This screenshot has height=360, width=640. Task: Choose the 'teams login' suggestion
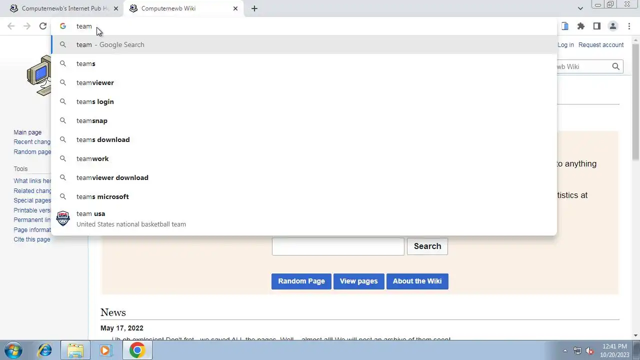click(304, 101)
